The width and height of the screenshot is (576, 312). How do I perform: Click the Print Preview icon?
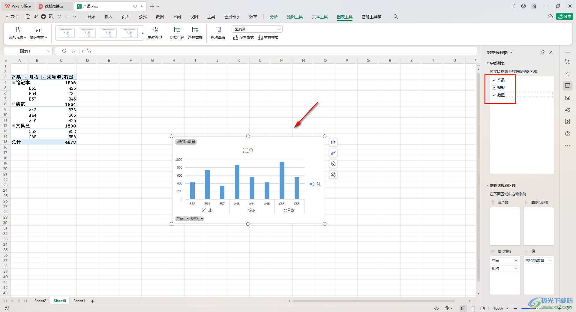click(x=51, y=17)
